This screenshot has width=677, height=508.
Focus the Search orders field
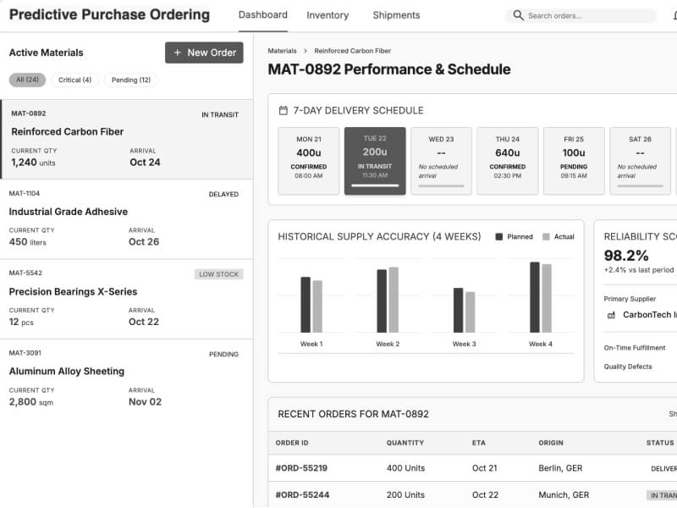581,15
